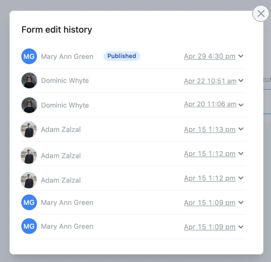
Task: Open the Apr 20 11:06 am version link
Action: [x=210, y=104]
